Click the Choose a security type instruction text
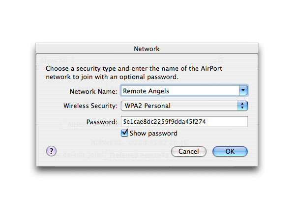The width and height of the screenshot is (295, 221). tap(134, 73)
